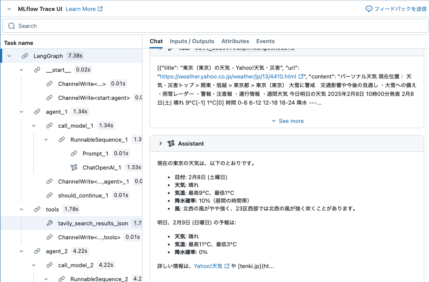Open the Inputs / Outputs tab
Screen dimensions: 429x282
(x=192, y=41)
